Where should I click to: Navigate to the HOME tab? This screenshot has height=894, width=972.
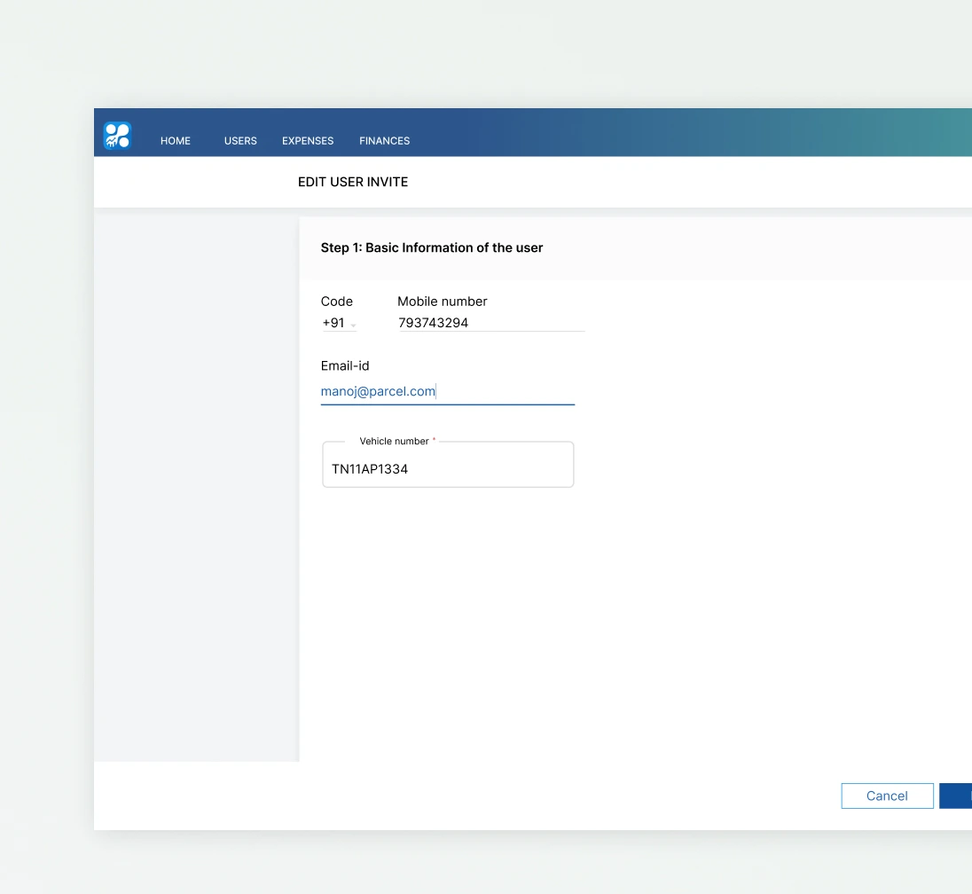[175, 140]
